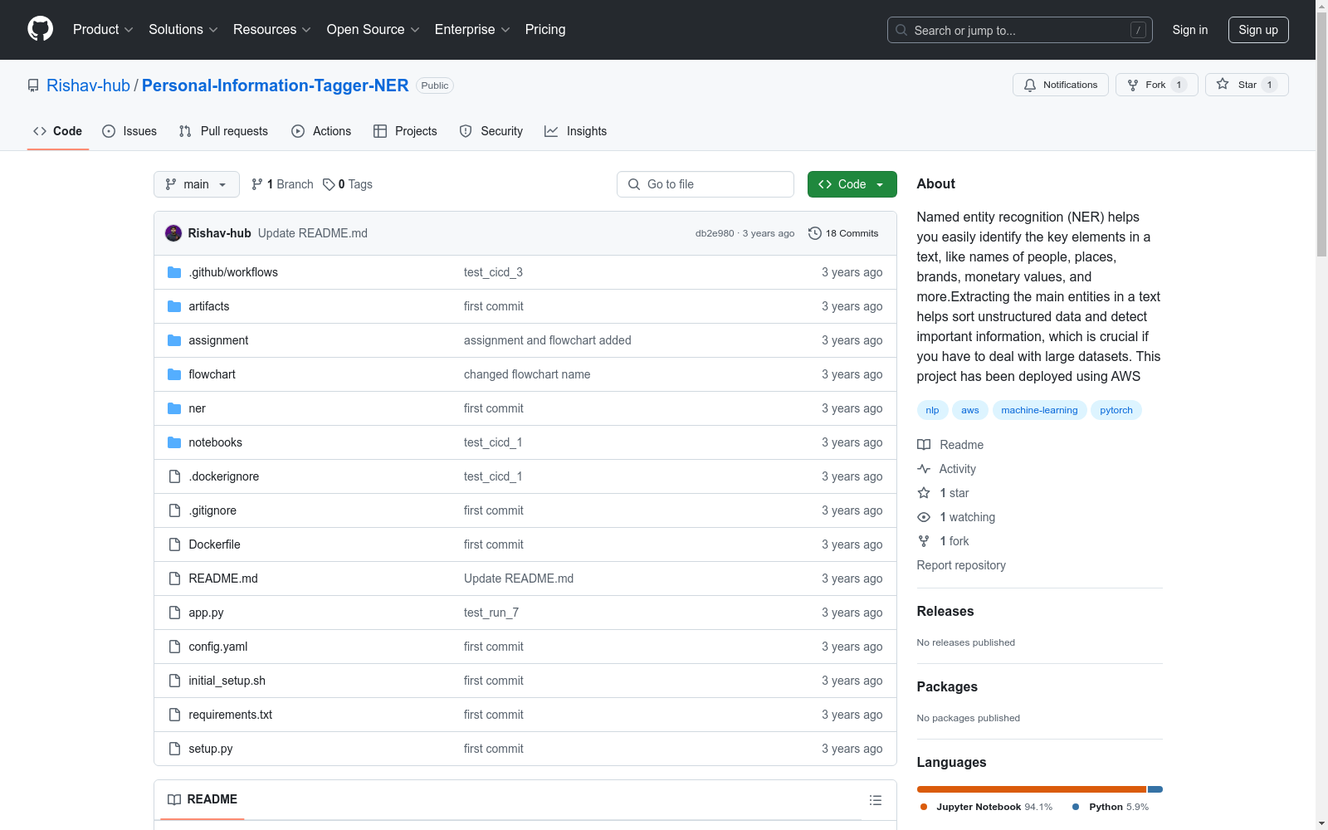
Task: Click the Report repository link
Action: pyautogui.click(x=961, y=565)
